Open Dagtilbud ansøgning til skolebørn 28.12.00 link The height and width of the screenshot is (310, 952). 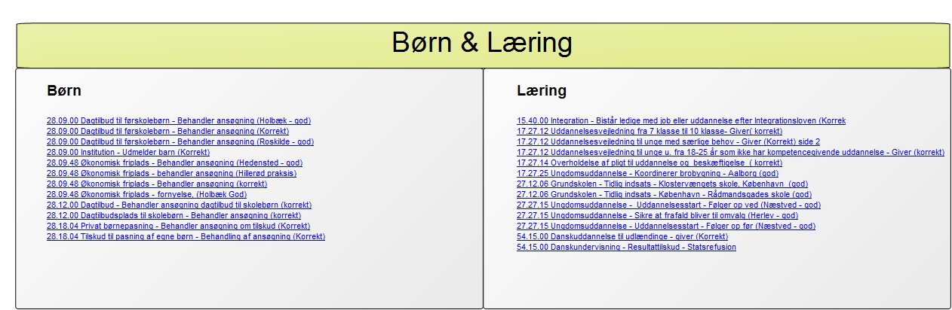click(x=179, y=205)
